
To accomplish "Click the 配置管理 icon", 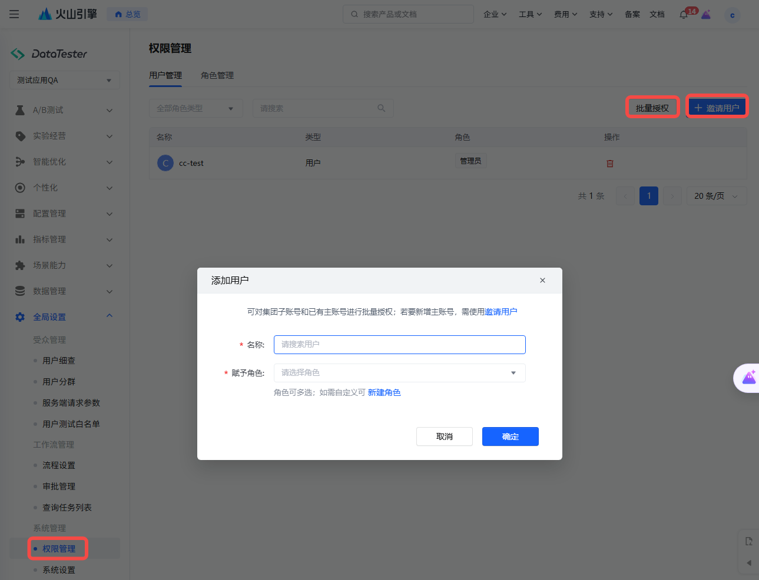I will click(20, 214).
